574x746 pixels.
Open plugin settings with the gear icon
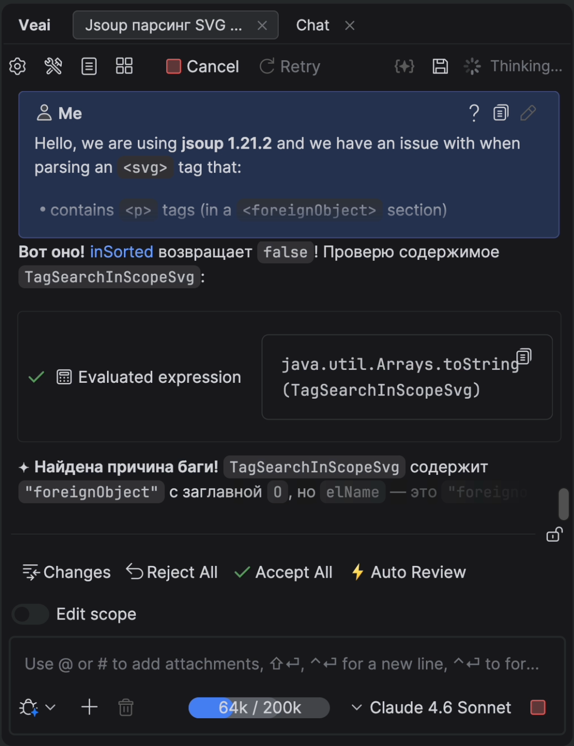[x=17, y=66]
